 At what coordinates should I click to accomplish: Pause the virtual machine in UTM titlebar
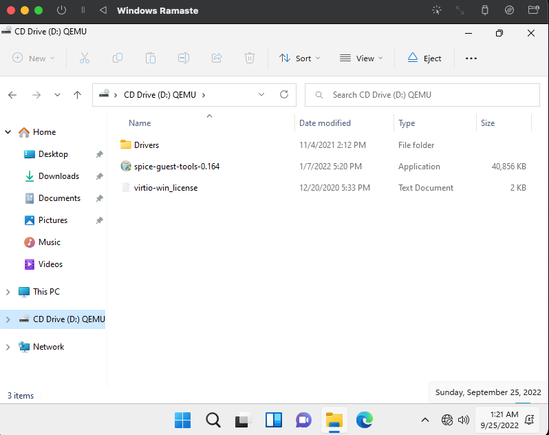tap(83, 10)
